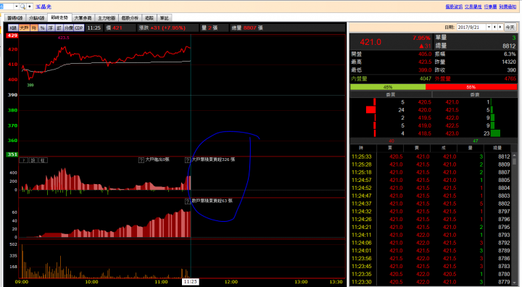522x287 pixels.
Task: Go to previous date with left arrow
Action: [x=494, y=28]
